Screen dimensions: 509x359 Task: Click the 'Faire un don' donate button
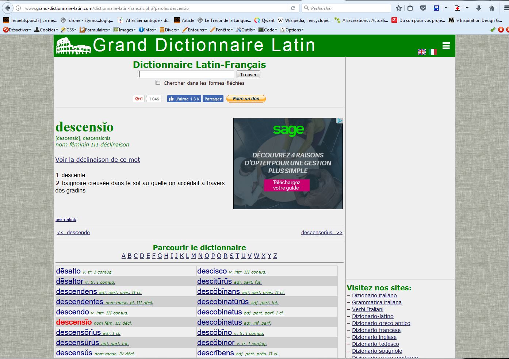(x=246, y=99)
